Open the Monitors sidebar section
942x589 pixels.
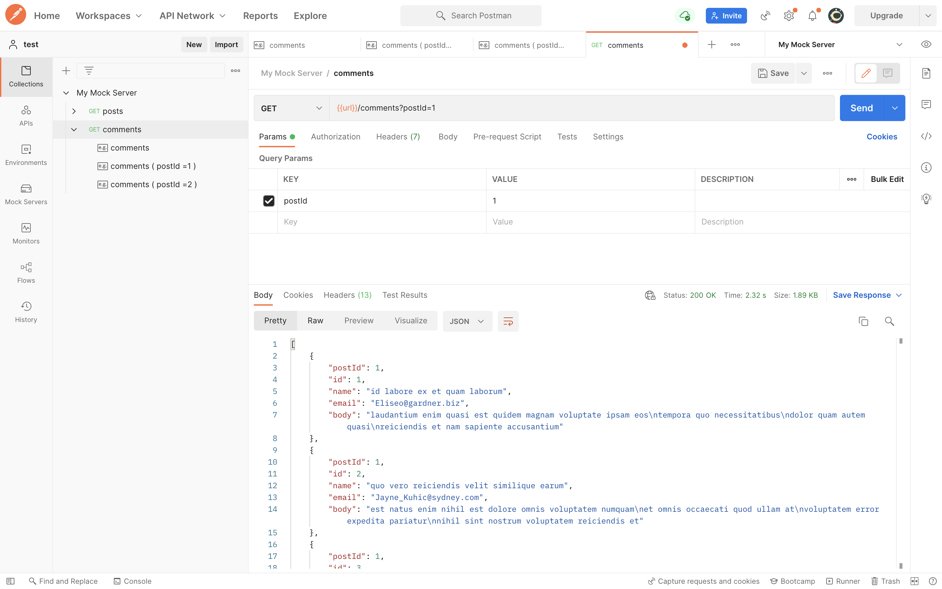click(x=26, y=233)
